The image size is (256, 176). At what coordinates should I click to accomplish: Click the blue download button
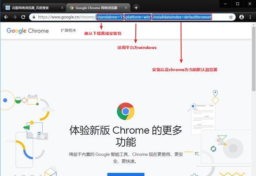[126, 174]
